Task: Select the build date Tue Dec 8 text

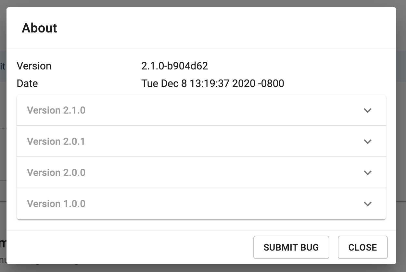Action: [164, 83]
